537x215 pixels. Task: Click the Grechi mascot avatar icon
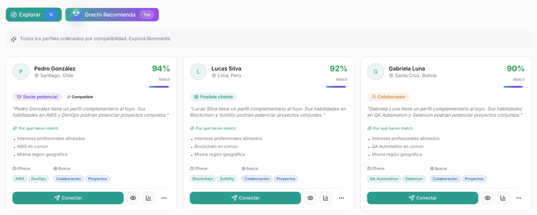click(76, 14)
